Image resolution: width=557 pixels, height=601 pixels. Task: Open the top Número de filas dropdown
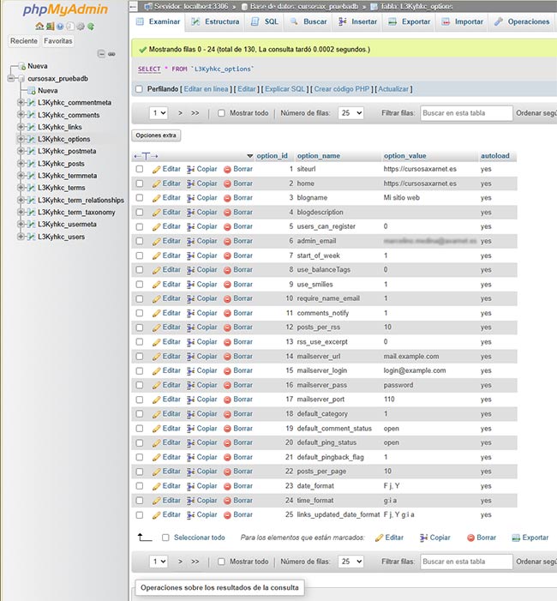coord(350,113)
